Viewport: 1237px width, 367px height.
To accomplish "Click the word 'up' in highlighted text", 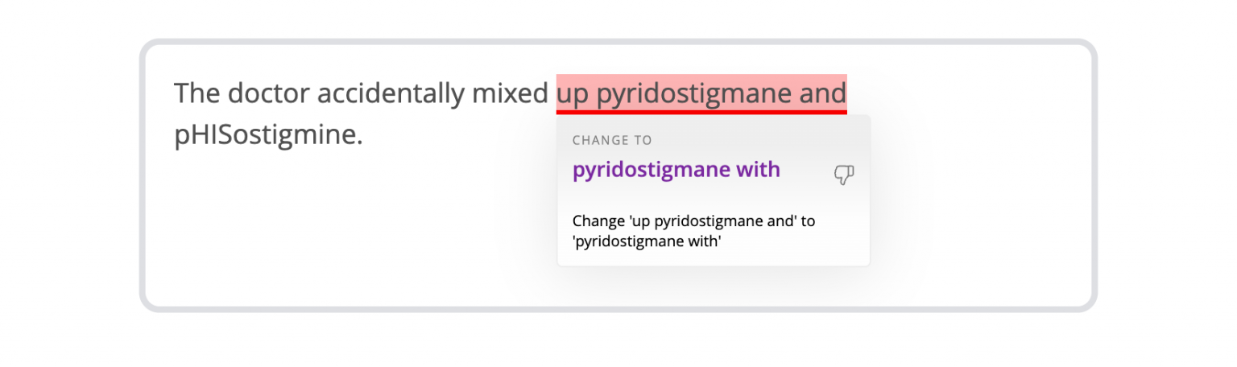I will pyautogui.click(x=573, y=93).
